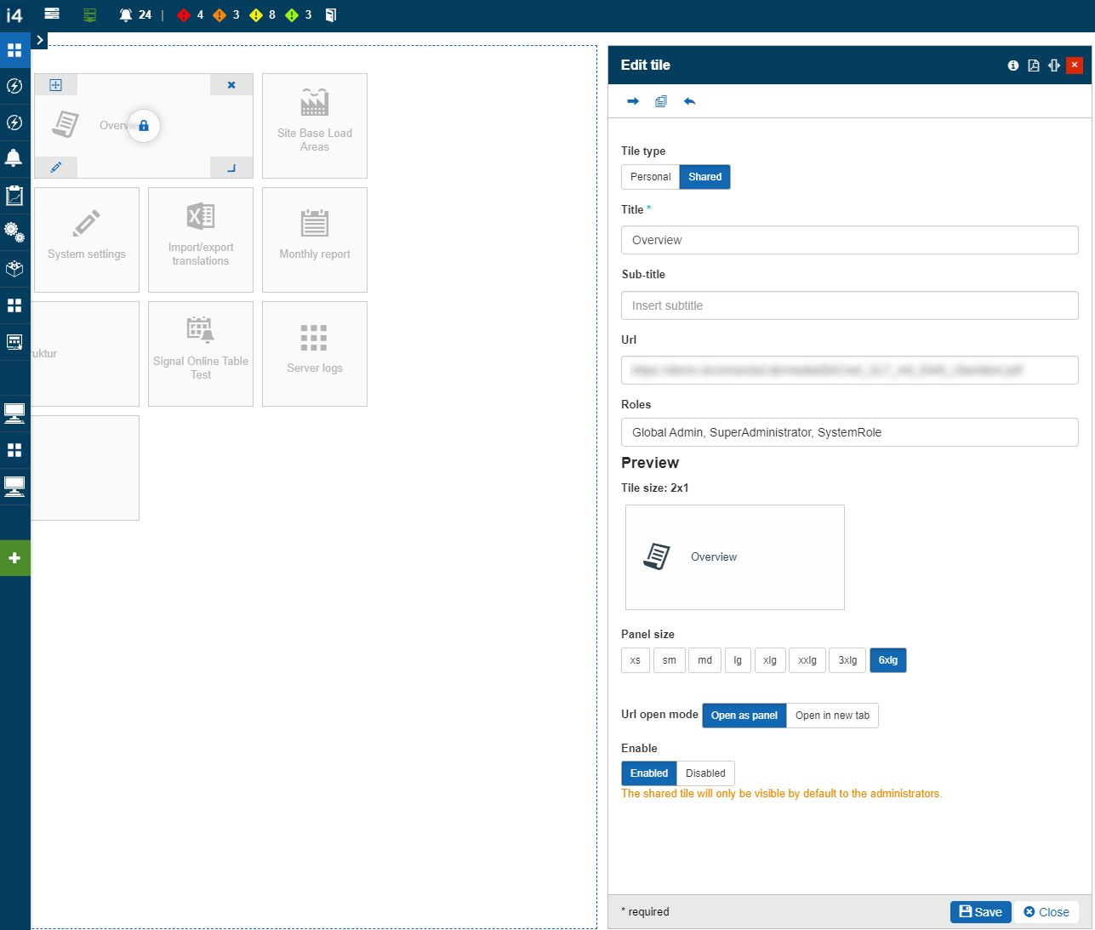Screen dimensions: 1095x930
Task: Click the alarm bell icon showing 24
Action: click(126, 14)
